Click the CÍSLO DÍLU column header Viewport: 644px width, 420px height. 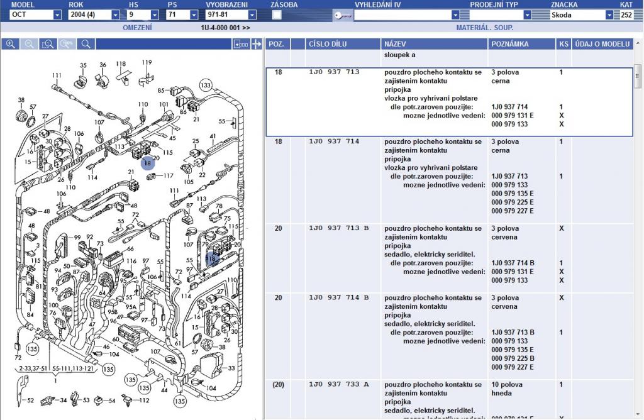point(343,44)
